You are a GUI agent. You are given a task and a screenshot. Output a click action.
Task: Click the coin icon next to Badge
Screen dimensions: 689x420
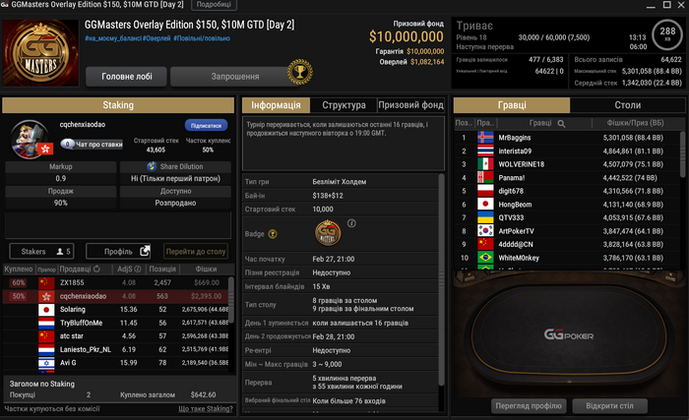(x=273, y=234)
